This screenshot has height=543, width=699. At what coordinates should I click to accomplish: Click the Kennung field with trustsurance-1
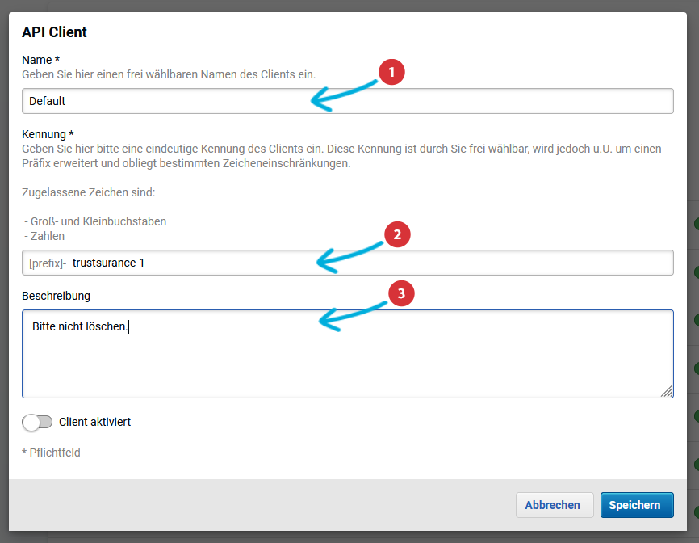tap(347, 263)
